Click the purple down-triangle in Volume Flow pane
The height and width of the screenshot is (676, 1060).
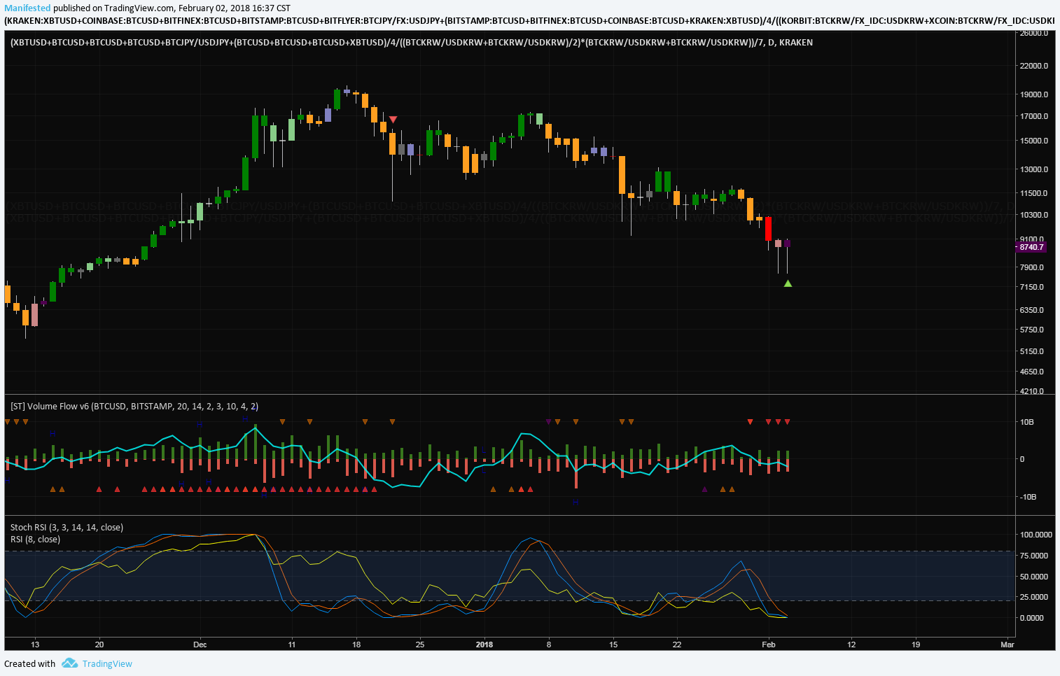[x=548, y=422]
